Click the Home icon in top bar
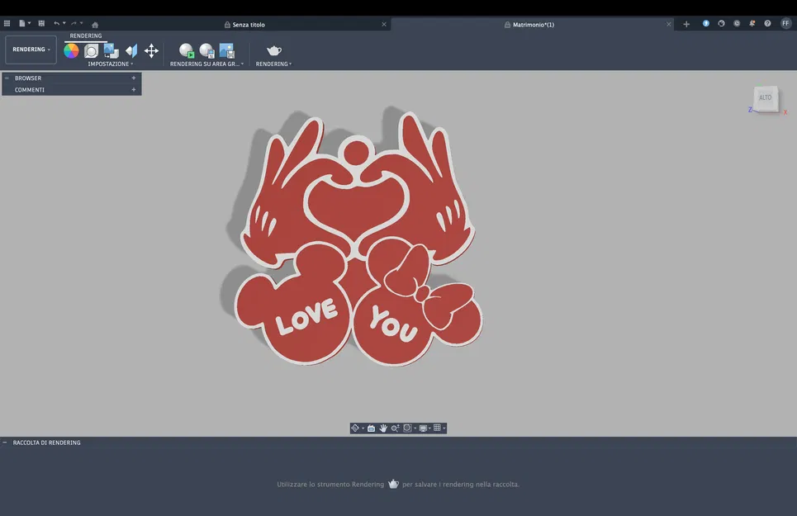 95,25
